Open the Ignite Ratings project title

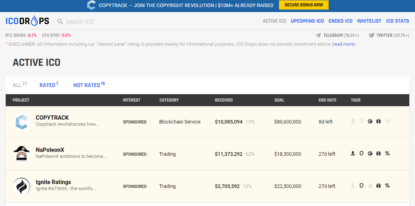[53, 182]
